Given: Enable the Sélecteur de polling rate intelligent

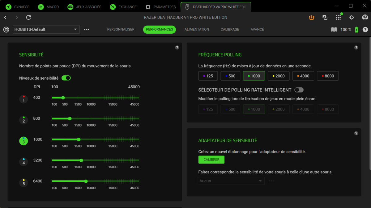Looking at the screenshot, I should pos(299,89).
